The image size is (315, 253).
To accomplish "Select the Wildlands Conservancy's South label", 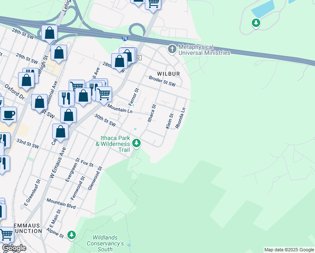I will (105, 243).
